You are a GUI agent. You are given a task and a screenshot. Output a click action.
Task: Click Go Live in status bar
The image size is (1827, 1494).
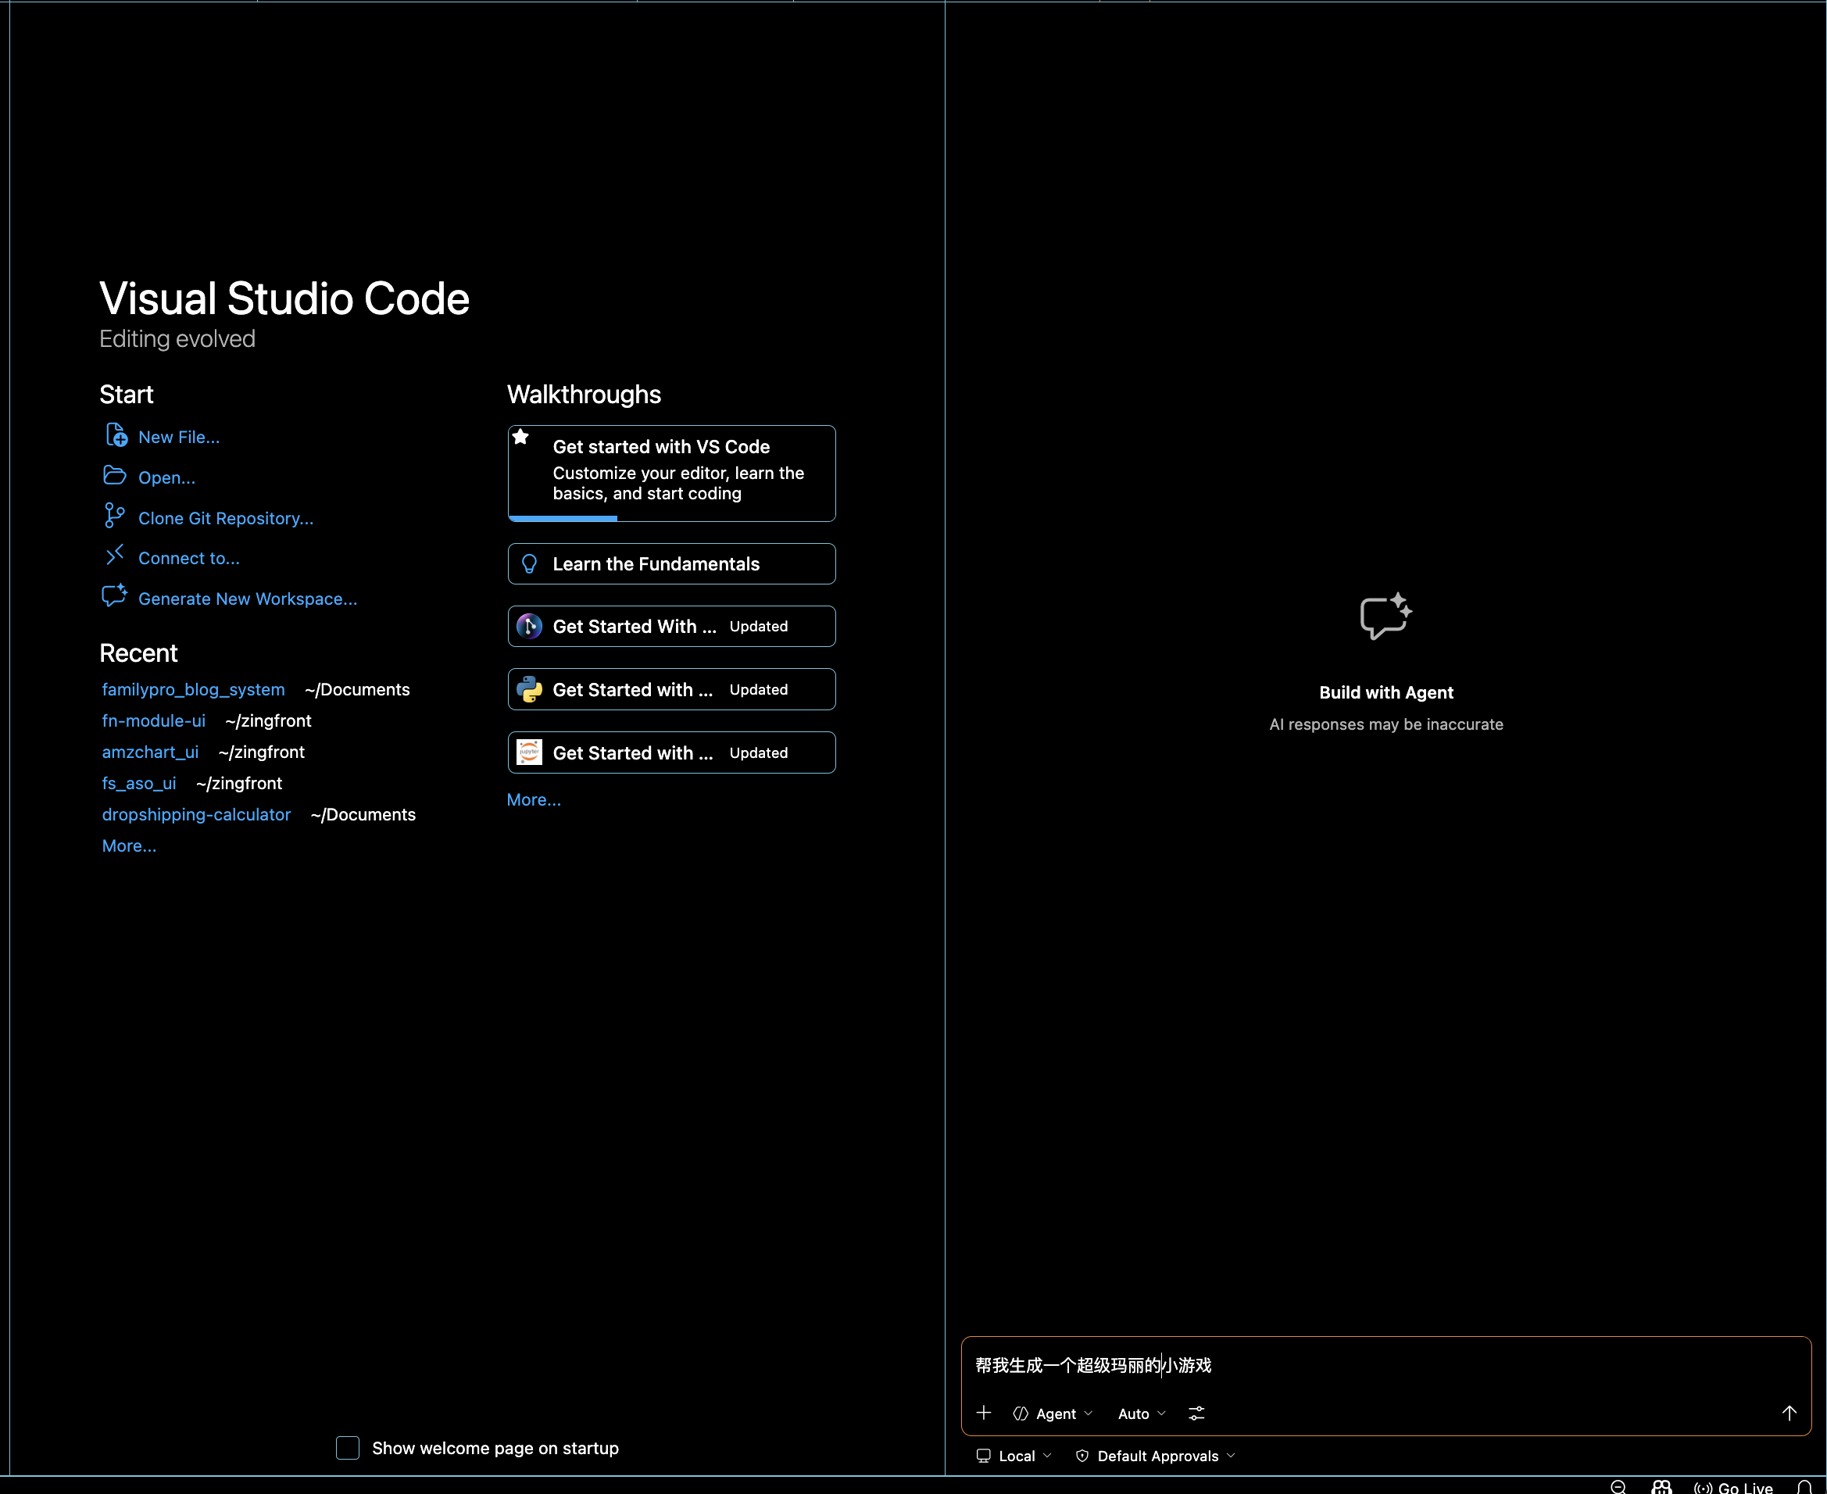point(1733,1487)
